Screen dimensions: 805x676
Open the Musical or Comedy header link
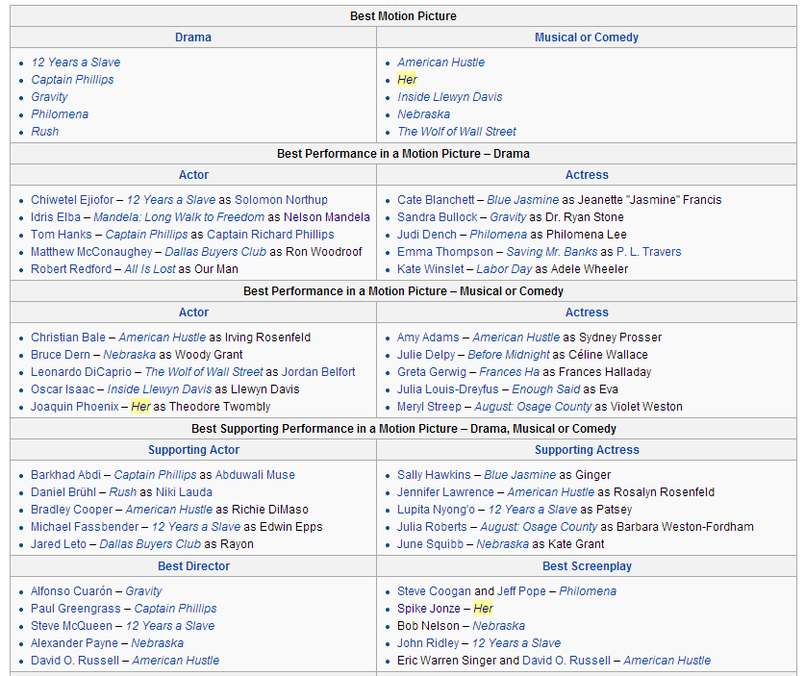[x=587, y=38]
